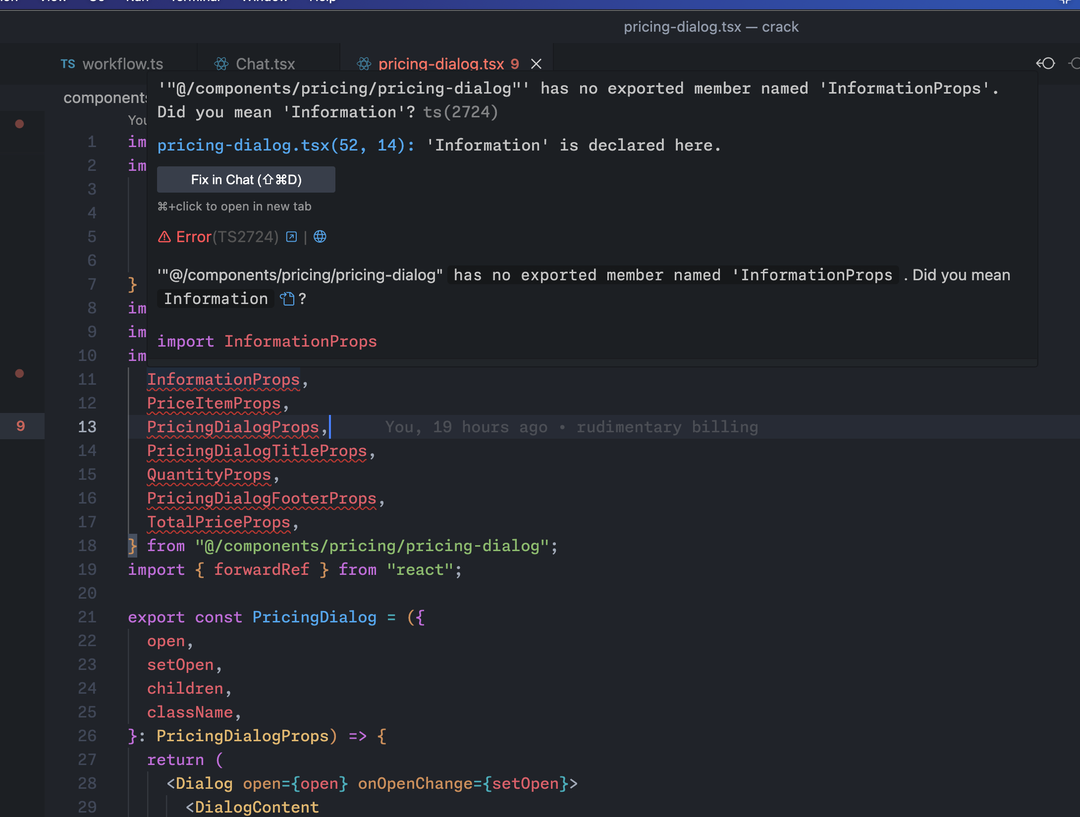Click the clipboard copy icon after Information

(x=287, y=299)
